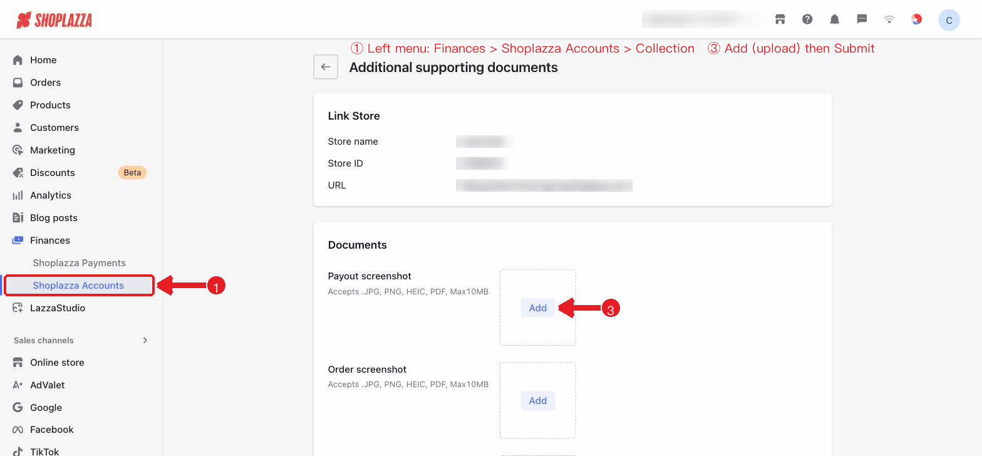Click the Marketing target icon
This screenshot has width=982, height=456.
coord(18,150)
